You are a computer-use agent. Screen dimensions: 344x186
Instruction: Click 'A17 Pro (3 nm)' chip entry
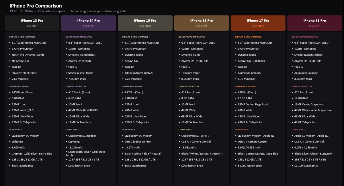tap(134, 92)
